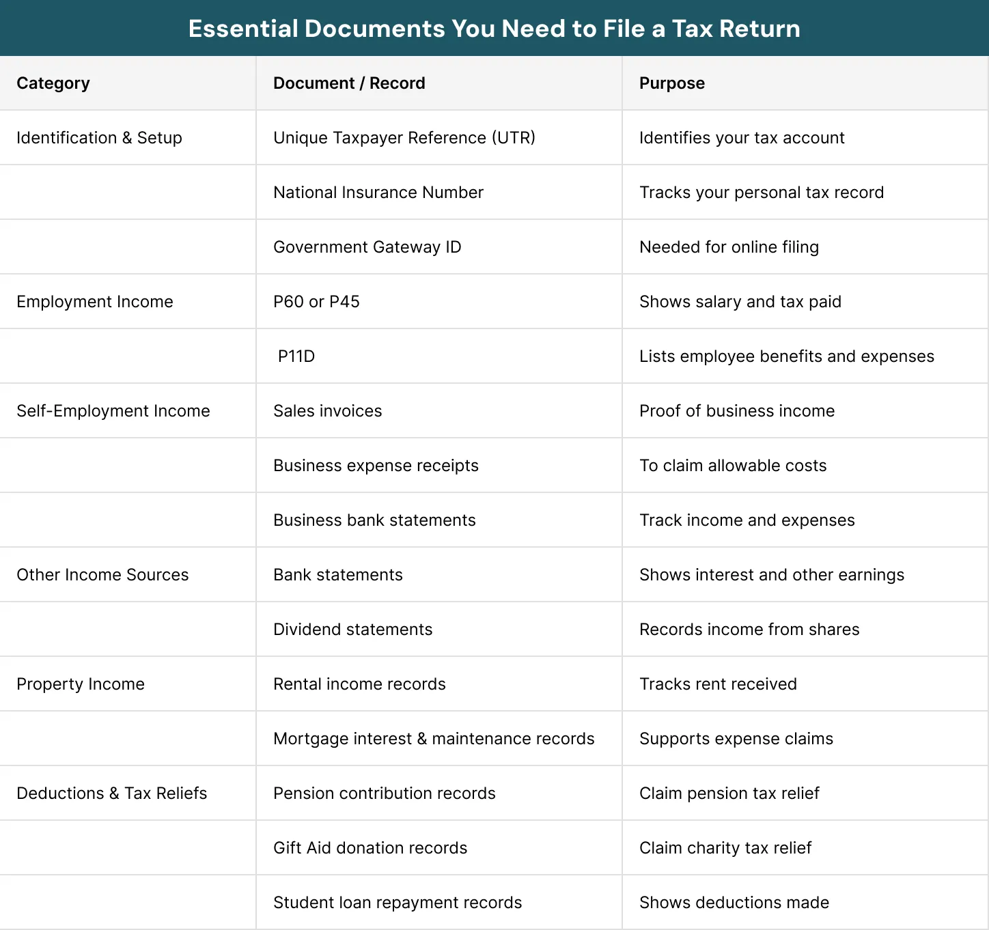This screenshot has width=989, height=930.
Task: Select the Property Income category cell
Action: pyautogui.click(x=81, y=684)
